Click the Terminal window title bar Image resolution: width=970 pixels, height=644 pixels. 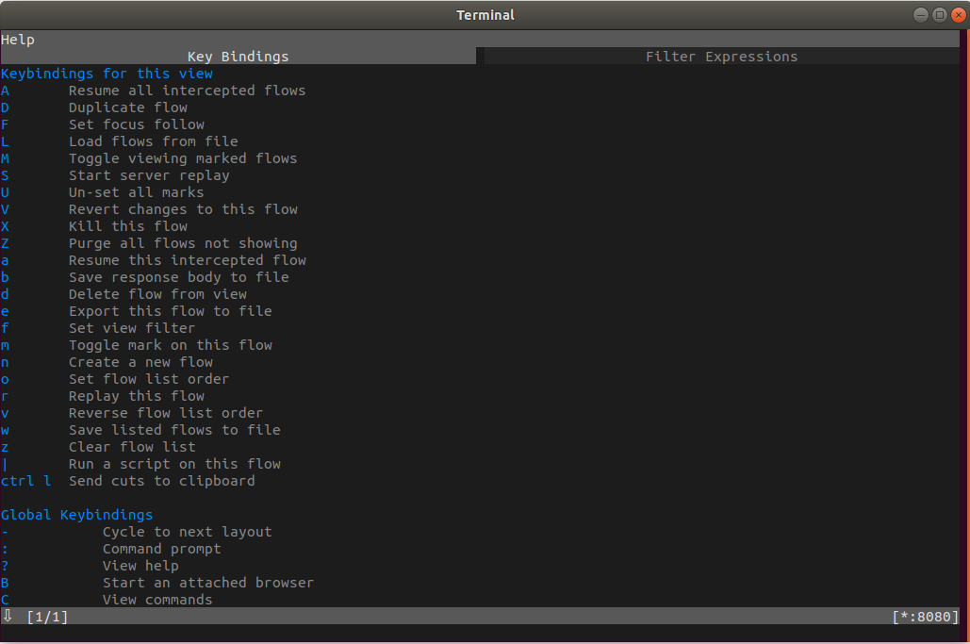click(x=485, y=14)
